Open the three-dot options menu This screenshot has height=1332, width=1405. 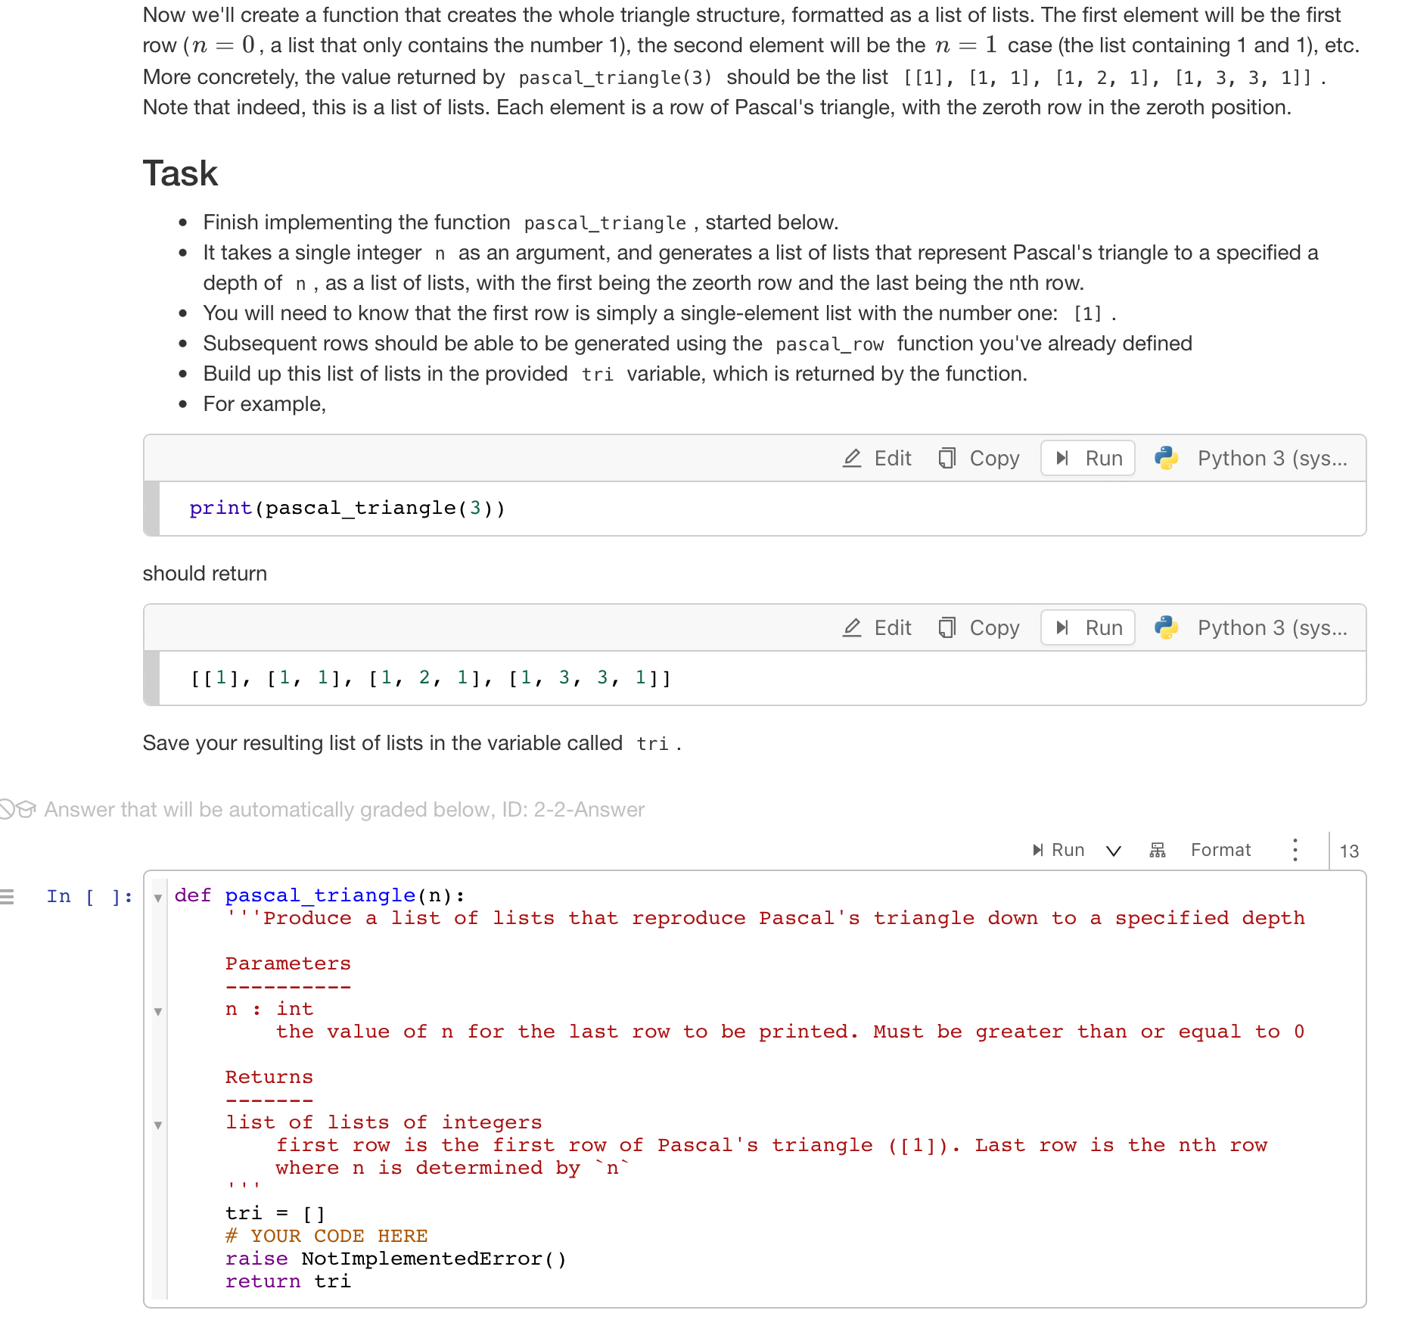pos(1295,850)
